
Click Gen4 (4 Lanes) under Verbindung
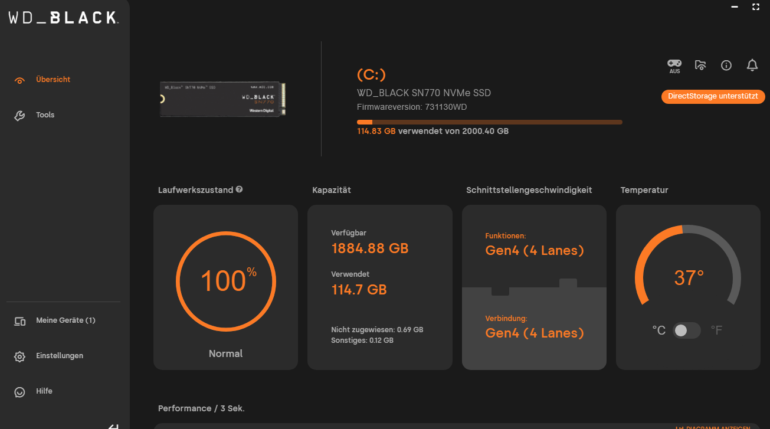535,333
